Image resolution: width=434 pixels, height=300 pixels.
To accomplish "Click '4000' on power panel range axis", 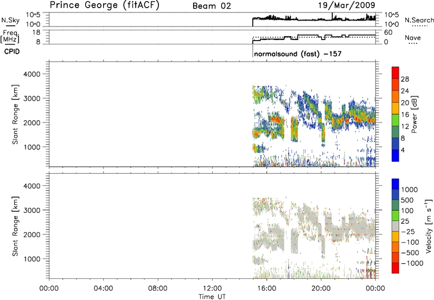I will pyautogui.click(x=32, y=74).
